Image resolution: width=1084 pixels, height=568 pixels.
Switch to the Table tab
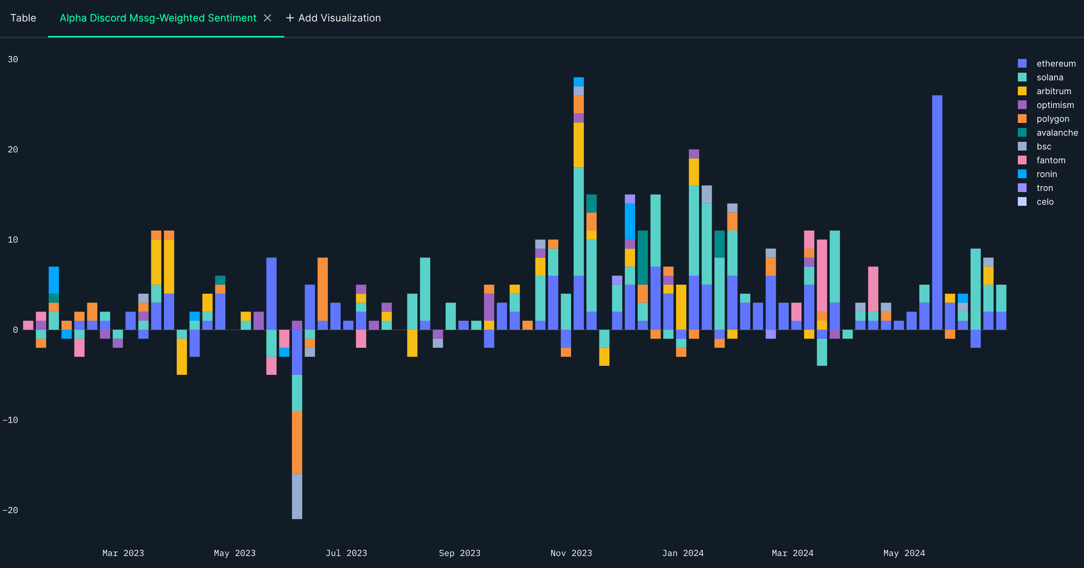point(23,18)
